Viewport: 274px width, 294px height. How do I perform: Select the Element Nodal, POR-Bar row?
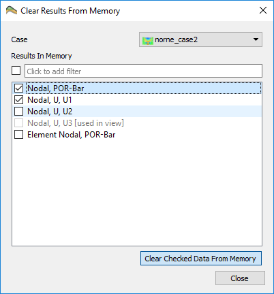(x=137, y=135)
